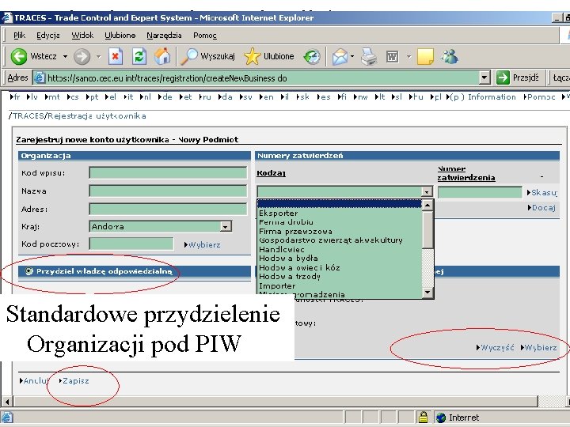Image resolution: width=570 pixels, height=427 pixels.
Task: Click the Numer zatwierdzenia input field
Action: click(x=480, y=192)
